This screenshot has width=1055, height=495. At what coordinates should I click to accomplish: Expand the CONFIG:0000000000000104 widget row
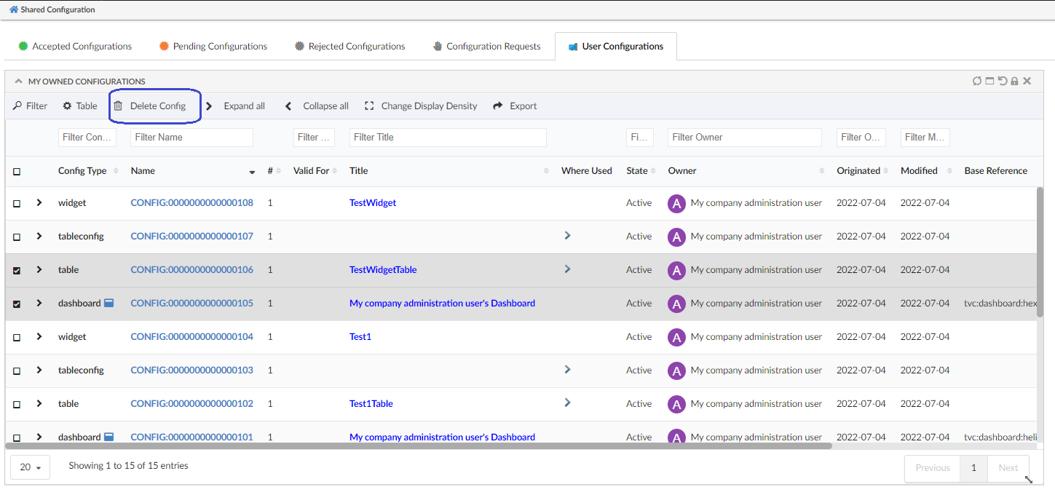(39, 337)
